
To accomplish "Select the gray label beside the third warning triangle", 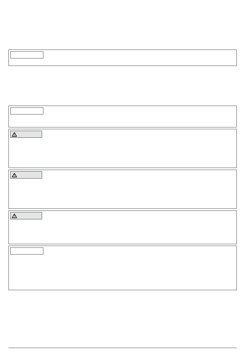I will click(x=26, y=216).
